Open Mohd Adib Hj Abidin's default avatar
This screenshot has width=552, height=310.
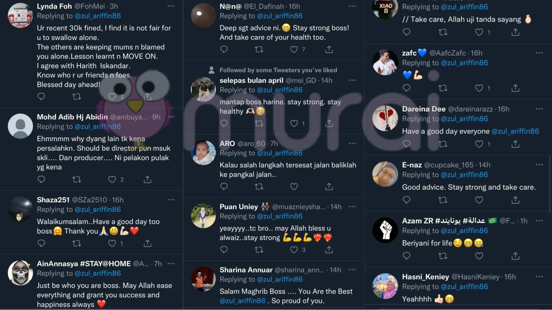(x=20, y=126)
